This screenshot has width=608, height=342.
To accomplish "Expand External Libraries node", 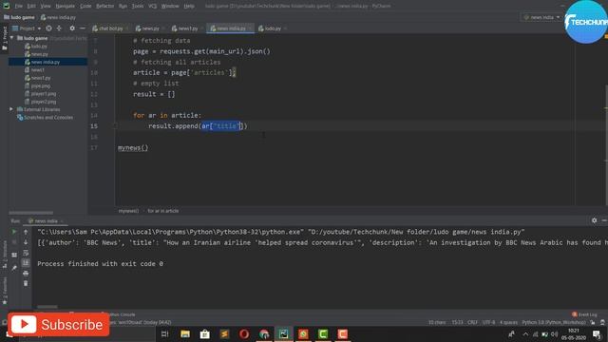I will coord(11,109).
